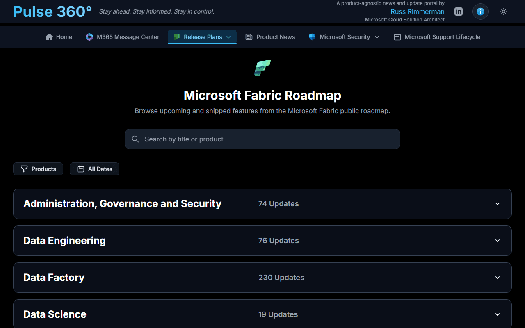The height and width of the screenshot is (328, 525).
Task: Open the Products filter button
Action: (x=38, y=169)
